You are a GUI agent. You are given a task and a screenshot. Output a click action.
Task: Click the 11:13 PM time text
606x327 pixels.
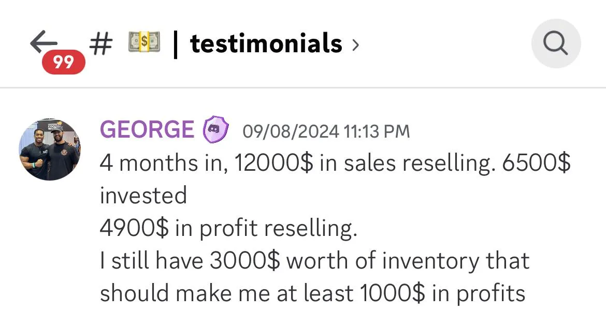[x=376, y=131]
